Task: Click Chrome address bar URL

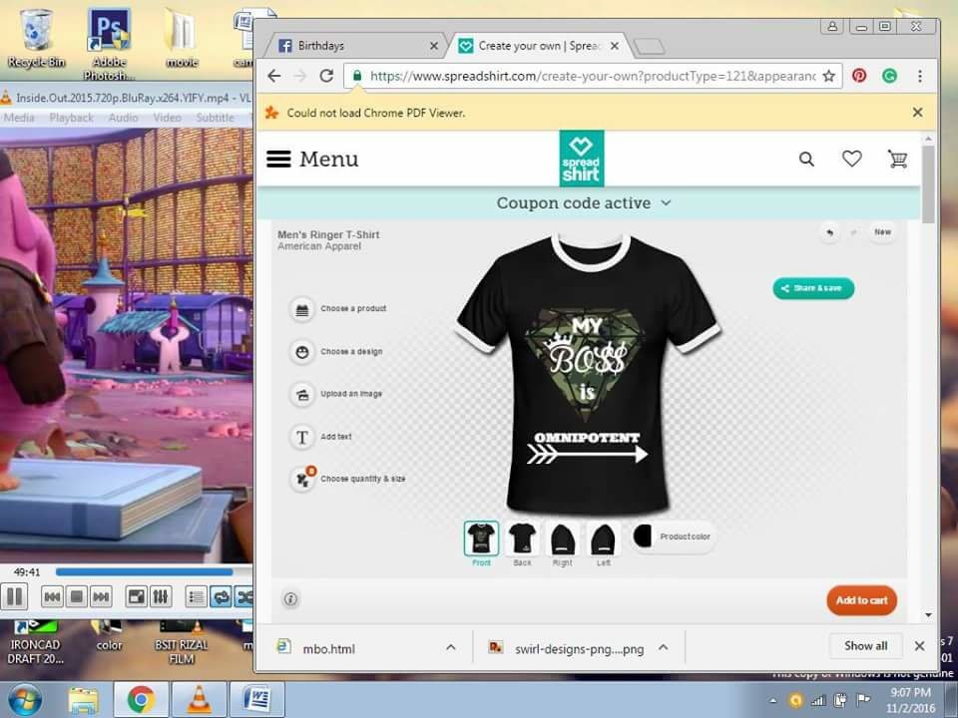Action: point(593,76)
